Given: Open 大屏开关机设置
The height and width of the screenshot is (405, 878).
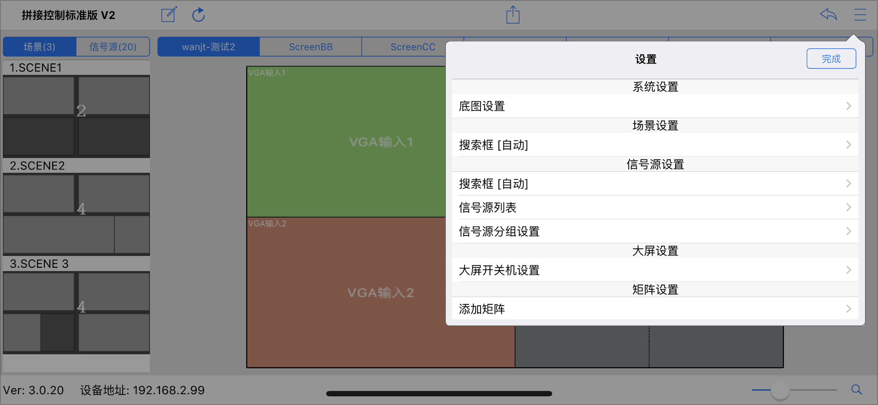Looking at the screenshot, I should [655, 270].
